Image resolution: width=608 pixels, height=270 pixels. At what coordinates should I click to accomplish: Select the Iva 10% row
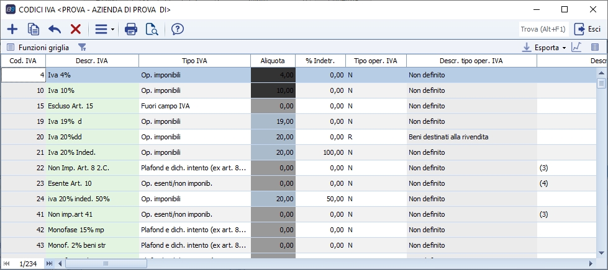pyautogui.click(x=92, y=90)
